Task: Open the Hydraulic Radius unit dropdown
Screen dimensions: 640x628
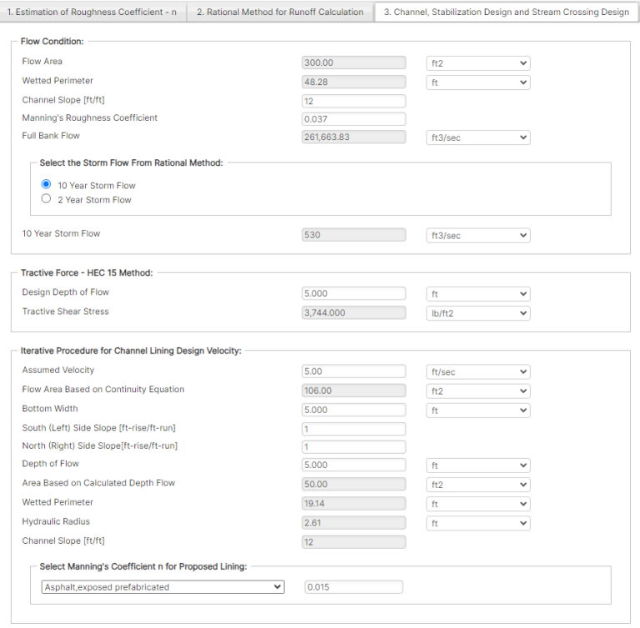Action: (x=478, y=523)
